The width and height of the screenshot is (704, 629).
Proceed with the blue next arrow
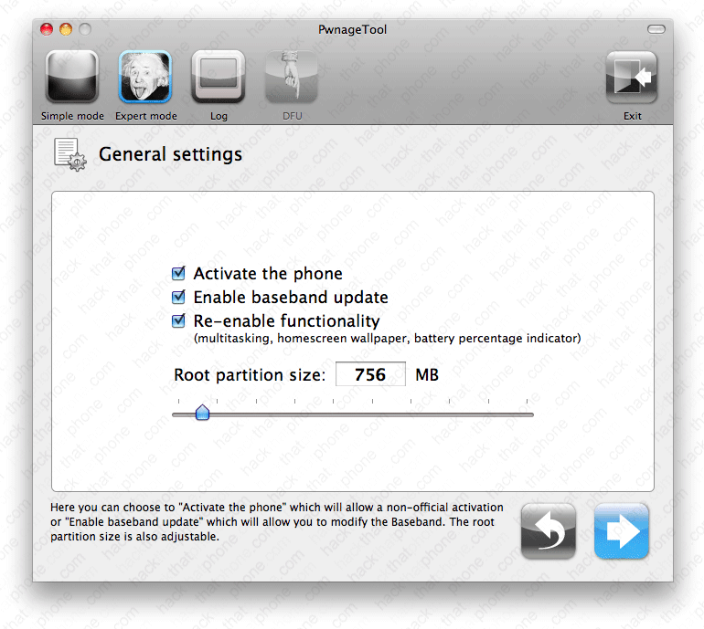pos(622,530)
